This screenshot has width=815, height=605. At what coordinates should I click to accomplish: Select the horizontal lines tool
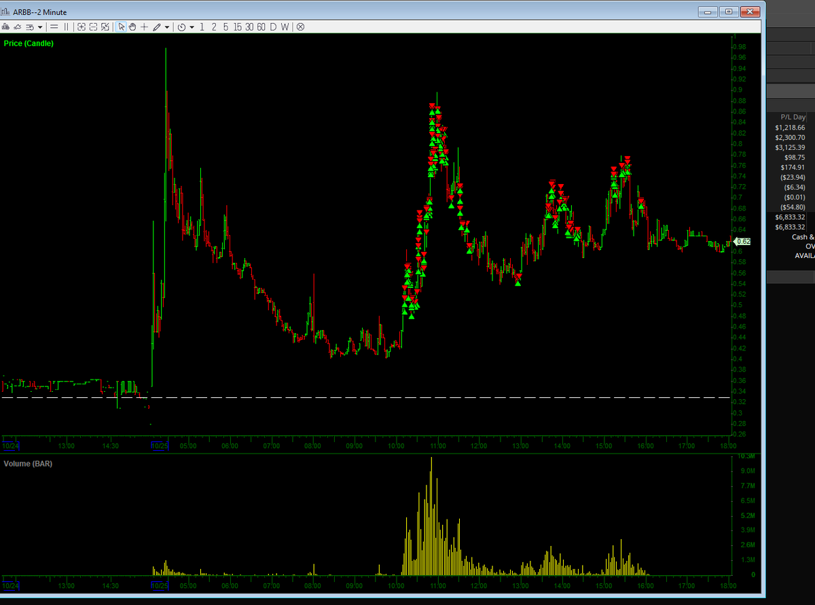tap(54, 26)
